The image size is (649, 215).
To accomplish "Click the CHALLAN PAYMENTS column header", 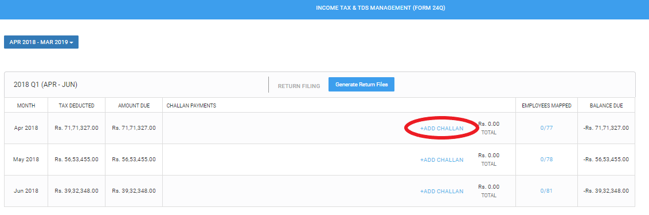I will [x=191, y=106].
